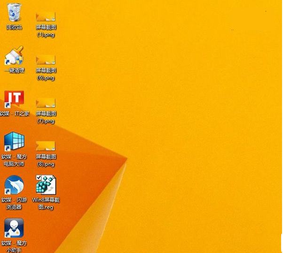The width and height of the screenshot is (283, 253).
Task: Select the red IT之家 shortcut icon
Action: [x=14, y=99]
